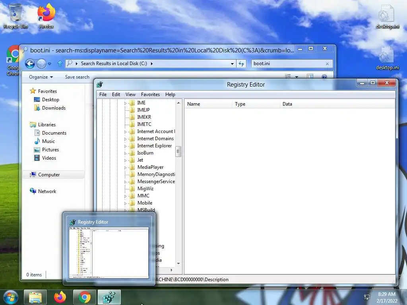The image size is (407, 305).
Task: Expand the Internet Explorer registry key
Action: pyautogui.click(x=125, y=146)
